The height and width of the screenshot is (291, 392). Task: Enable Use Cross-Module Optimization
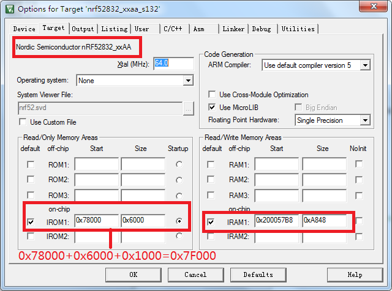coord(212,95)
